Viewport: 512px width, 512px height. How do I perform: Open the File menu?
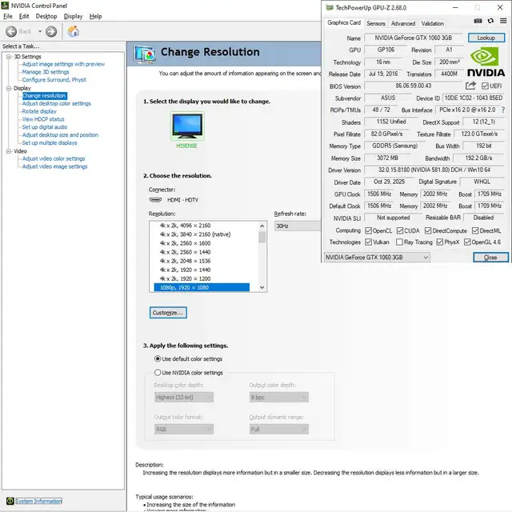8,16
